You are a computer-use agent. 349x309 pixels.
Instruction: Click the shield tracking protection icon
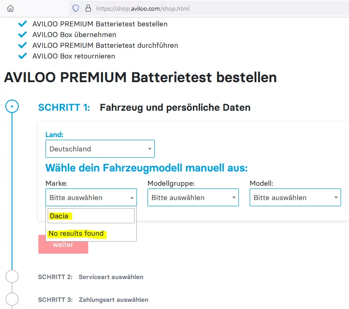coord(76,8)
